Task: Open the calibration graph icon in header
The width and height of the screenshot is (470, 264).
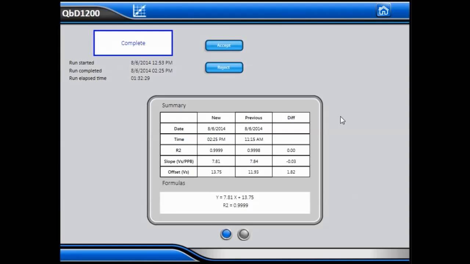Action: [x=140, y=11]
